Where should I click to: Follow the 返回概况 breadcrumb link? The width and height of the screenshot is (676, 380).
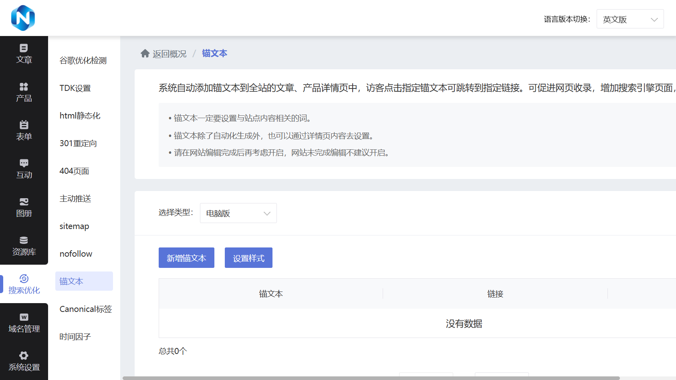coord(170,54)
